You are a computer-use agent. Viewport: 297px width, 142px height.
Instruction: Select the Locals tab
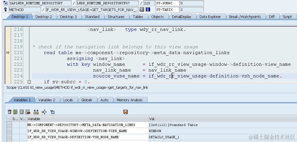tap(68, 100)
